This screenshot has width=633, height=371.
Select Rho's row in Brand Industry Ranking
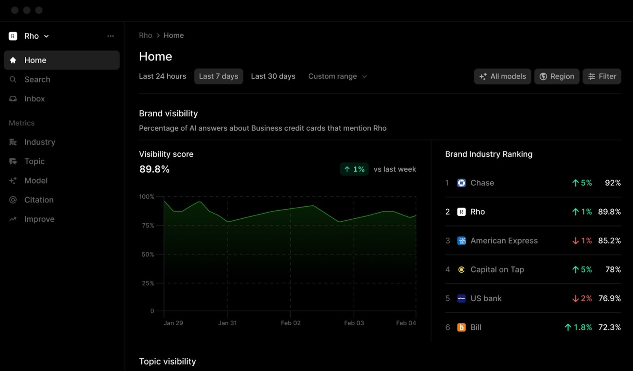pyautogui.click(x=532, y=212)
